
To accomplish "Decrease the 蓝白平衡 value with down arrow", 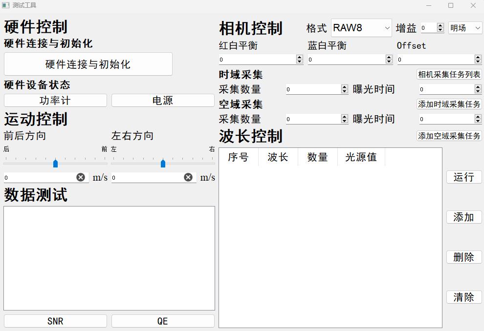I will coord(389,62).
